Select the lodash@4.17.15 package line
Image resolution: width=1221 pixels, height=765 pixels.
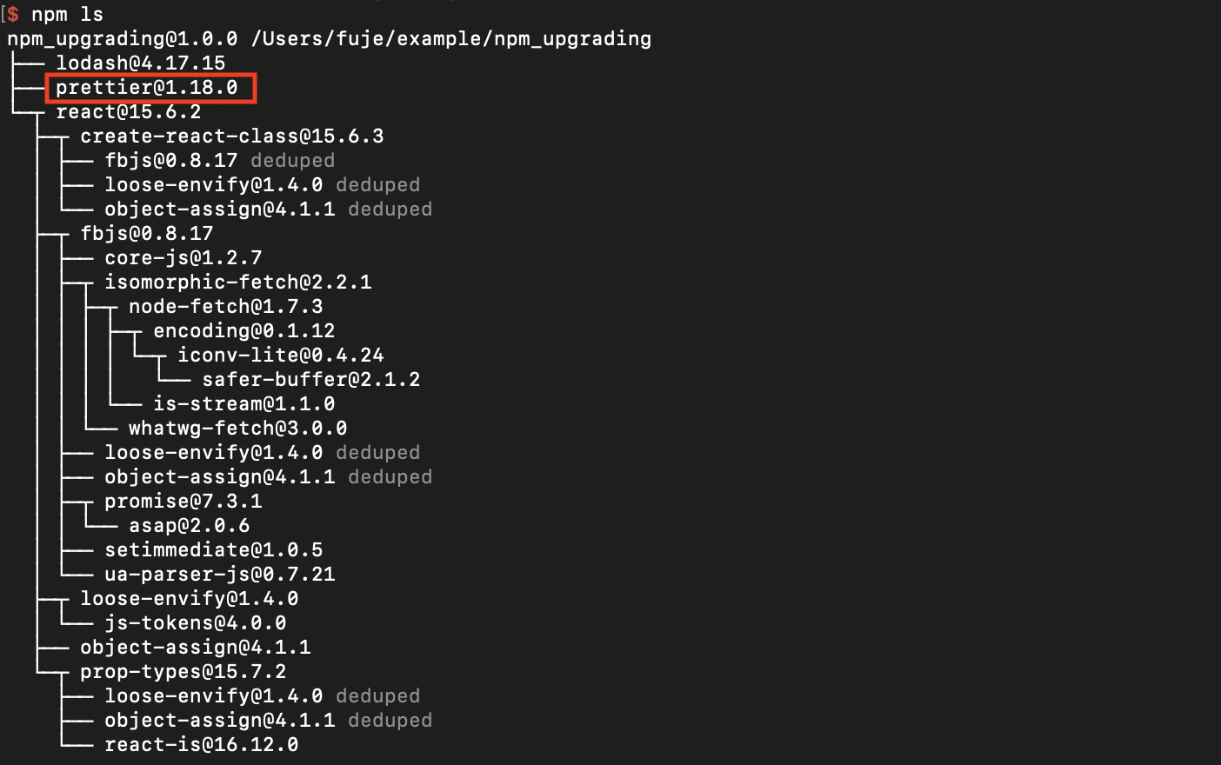click(140, 63)
